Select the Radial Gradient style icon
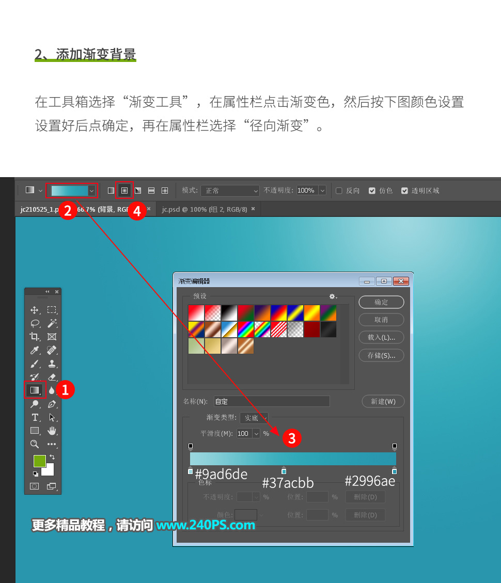This screenshot has height=583, width=501. [x=124, y=190]
